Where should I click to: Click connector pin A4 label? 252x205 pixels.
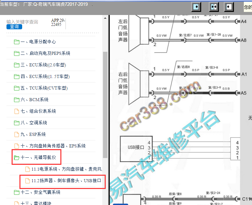(x=243, y=21)
